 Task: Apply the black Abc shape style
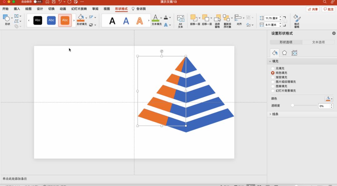[x=38, y=20]
